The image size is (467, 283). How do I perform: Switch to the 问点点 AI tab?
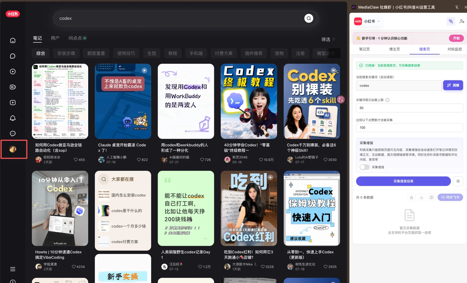pyautogui.click(x=77, y=38)
